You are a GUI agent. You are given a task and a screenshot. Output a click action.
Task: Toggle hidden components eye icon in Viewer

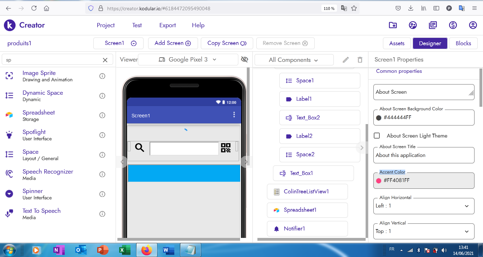pyautogui.click(x=244, y=59)
